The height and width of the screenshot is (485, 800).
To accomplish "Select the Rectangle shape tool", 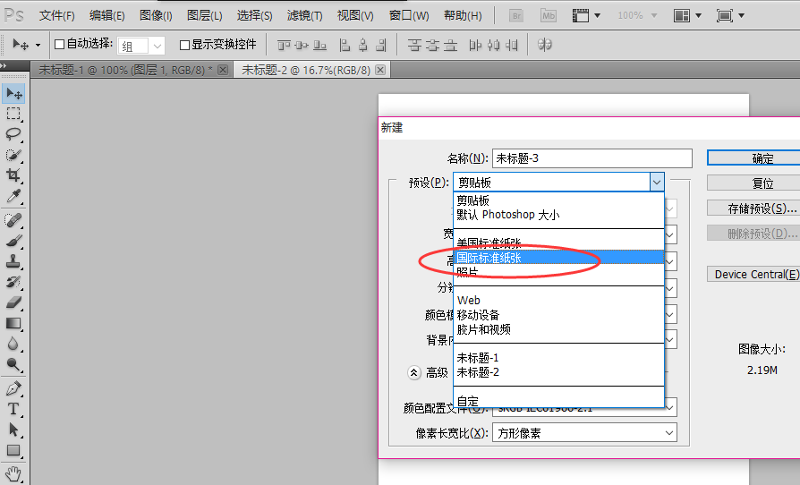I will pos(13,451).
